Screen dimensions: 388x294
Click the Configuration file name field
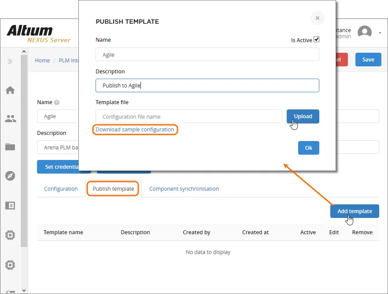(x=189, y=116)
